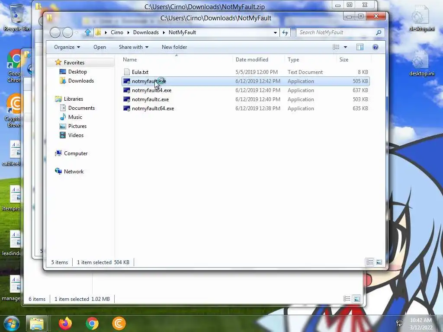443x332 pixels.
Task: Select the Google Chrome desktop shortcut
Action: tap(14, 66)
